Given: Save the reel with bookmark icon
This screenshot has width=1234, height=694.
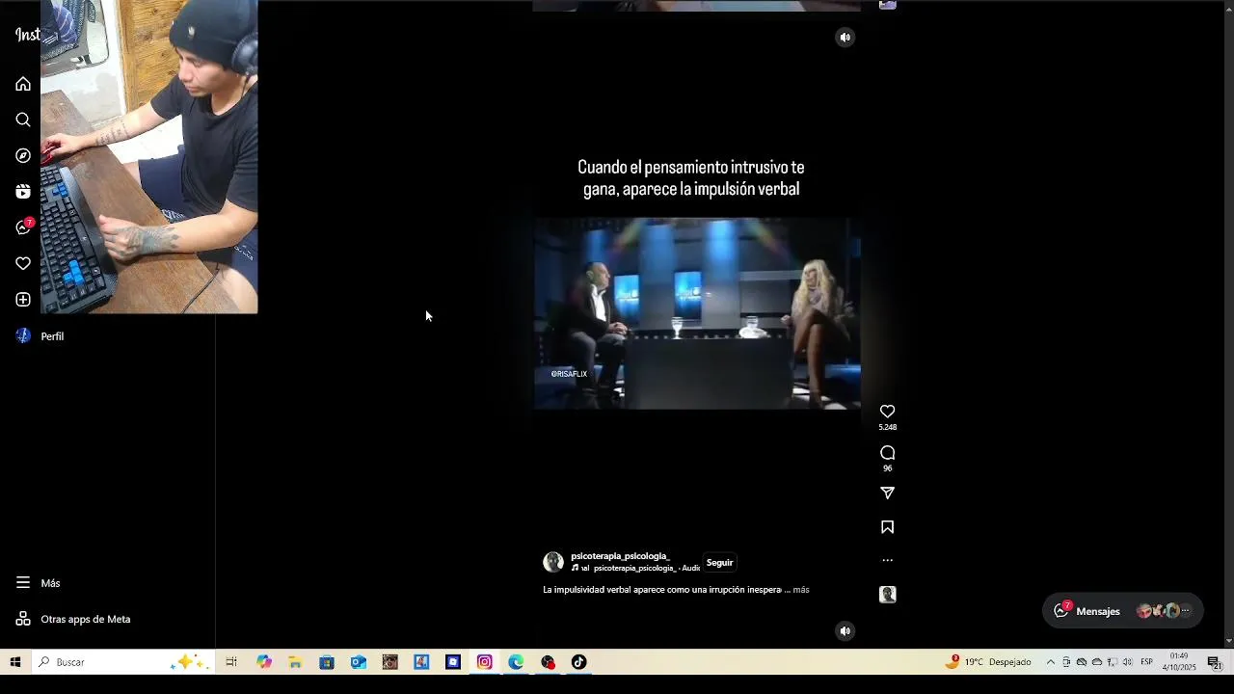Looking at the screenshot, I should 888,527.
